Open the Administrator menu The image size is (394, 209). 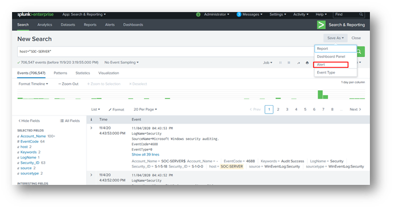(216, 14)
